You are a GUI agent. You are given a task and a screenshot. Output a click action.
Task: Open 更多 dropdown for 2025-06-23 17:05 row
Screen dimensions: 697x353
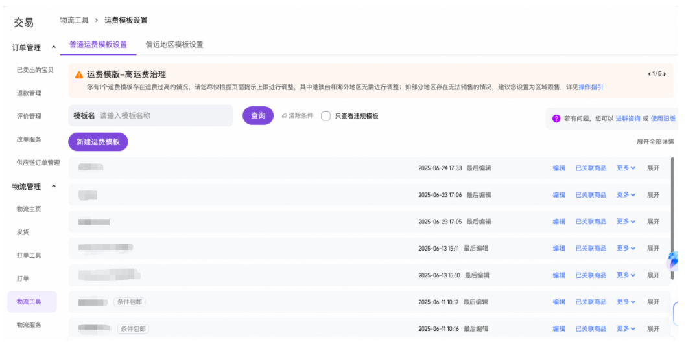[x=626, y=221]
